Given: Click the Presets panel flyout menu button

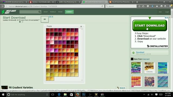Looking at the screenshot, I should pos(81,26).
